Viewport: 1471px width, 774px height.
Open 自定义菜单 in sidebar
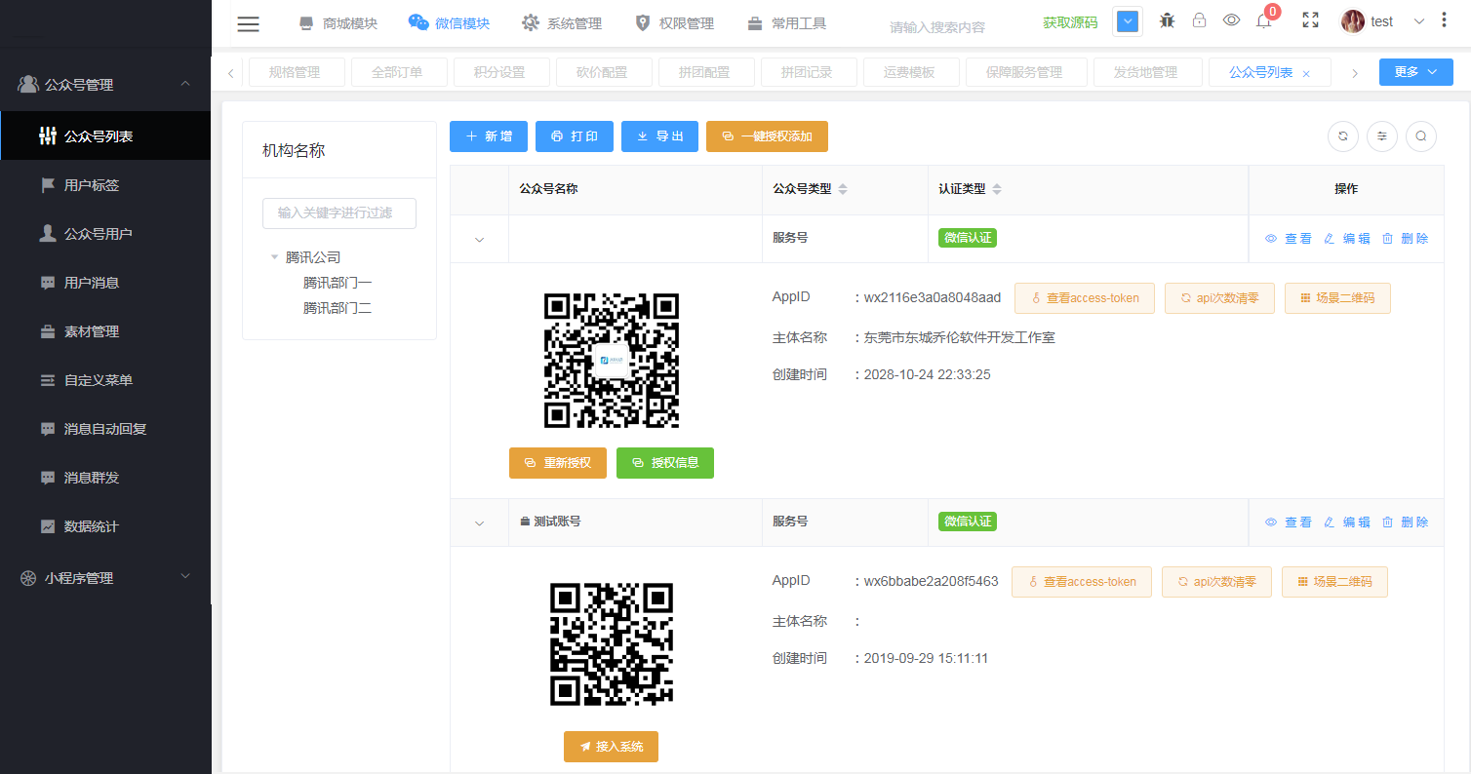[105, 380]
